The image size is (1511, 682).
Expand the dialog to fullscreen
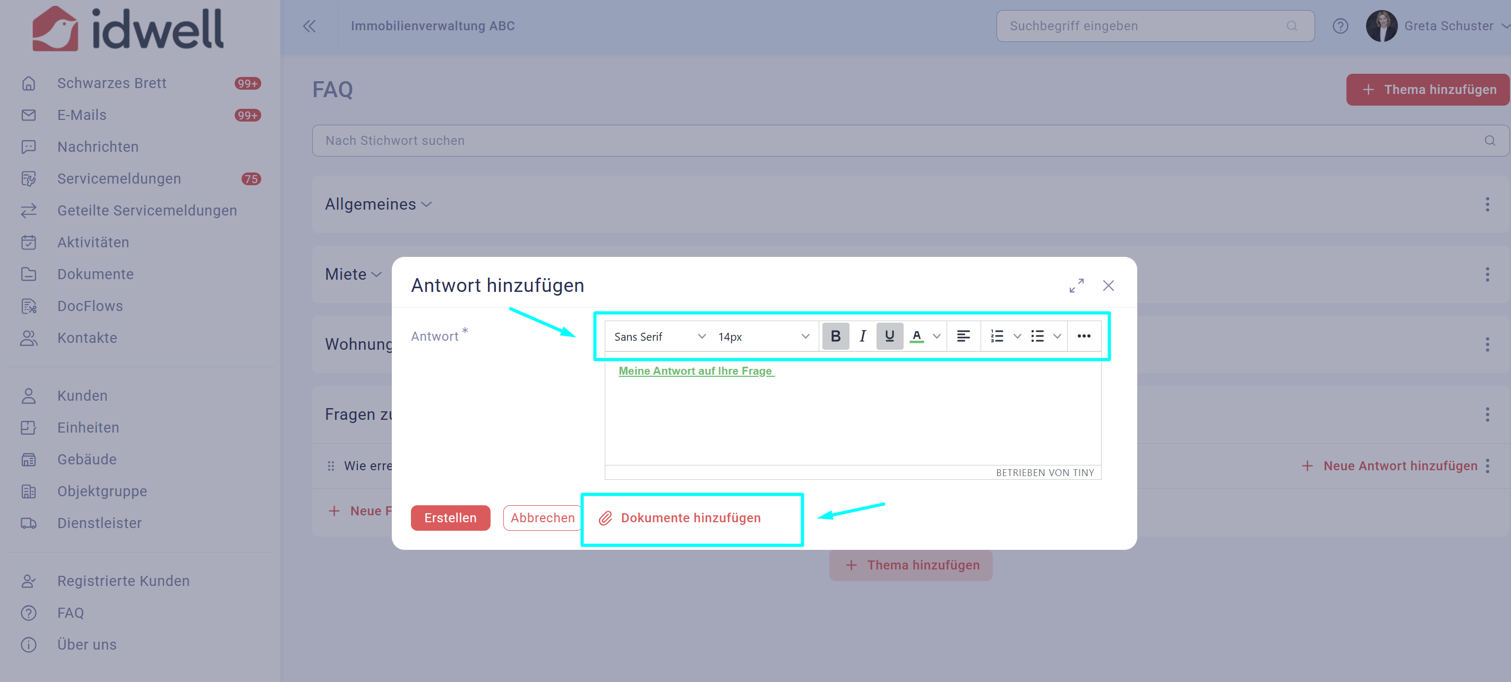(1076, 286)
